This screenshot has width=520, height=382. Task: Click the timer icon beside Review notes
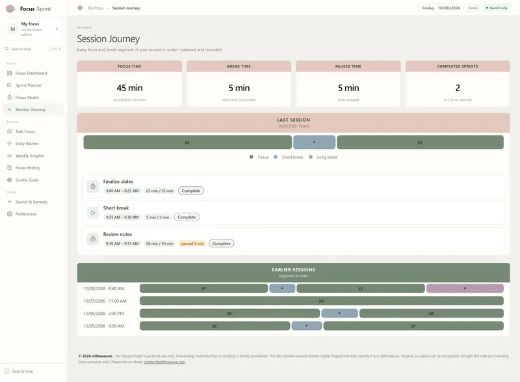tap(93, 239)
